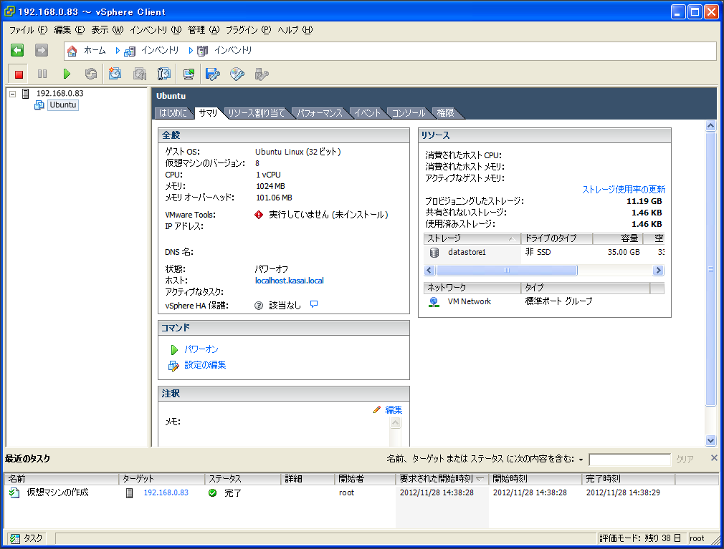Switch to the リソース割り当て tab
This screenshot has height=549, width=724.
(x=256, y=113)
